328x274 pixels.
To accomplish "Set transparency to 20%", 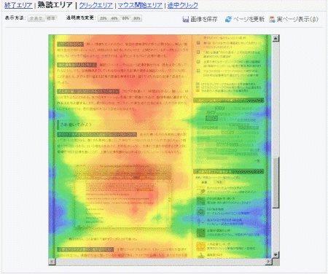I will coord(104,18).
